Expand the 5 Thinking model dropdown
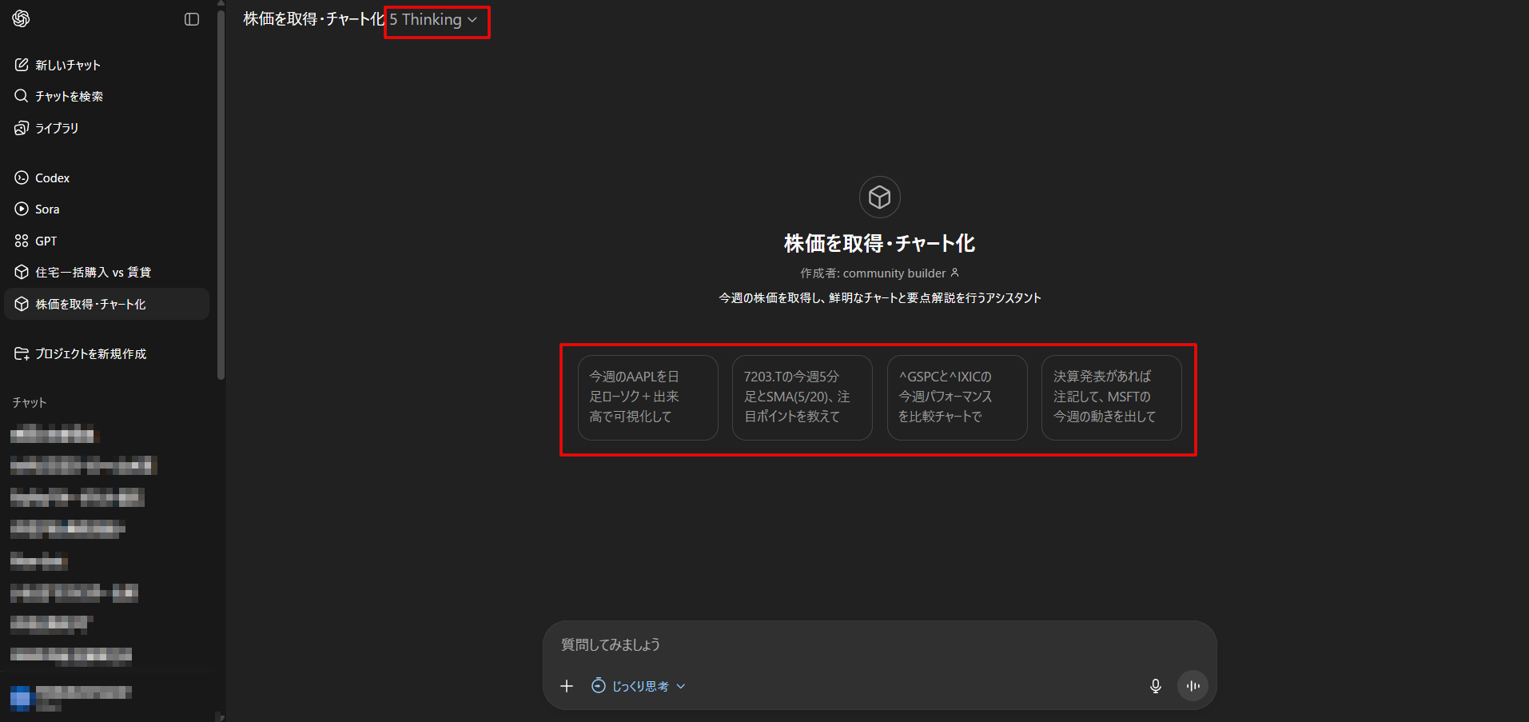Screen dimensions: 1529x722 coord(434,20)
